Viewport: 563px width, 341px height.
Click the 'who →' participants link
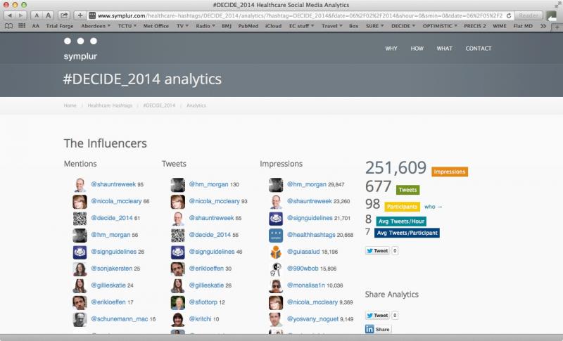pyautogui.click(x=434, y=207)
